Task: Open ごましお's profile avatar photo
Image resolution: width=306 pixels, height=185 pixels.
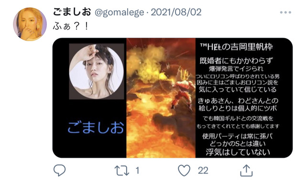Action: tap(30, 24)
